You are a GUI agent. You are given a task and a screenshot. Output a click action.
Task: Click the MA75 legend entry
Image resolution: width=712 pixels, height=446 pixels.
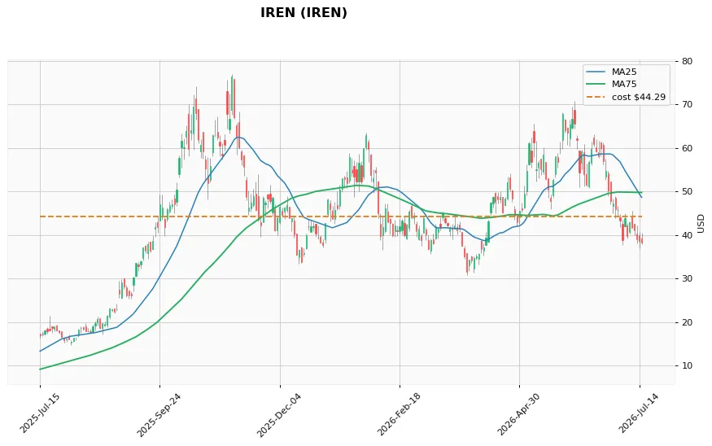(x=612, y=84)
